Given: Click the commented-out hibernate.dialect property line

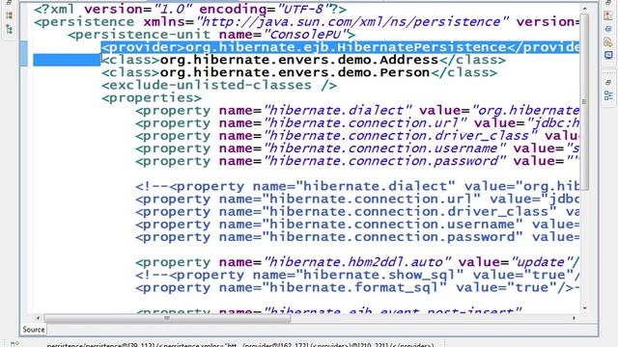Looking at the screenshot, I should 357,186.
